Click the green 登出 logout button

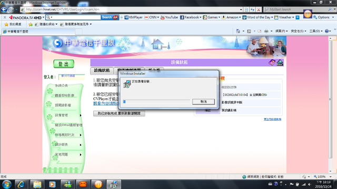pyautogui.click(x=64, y=64)
